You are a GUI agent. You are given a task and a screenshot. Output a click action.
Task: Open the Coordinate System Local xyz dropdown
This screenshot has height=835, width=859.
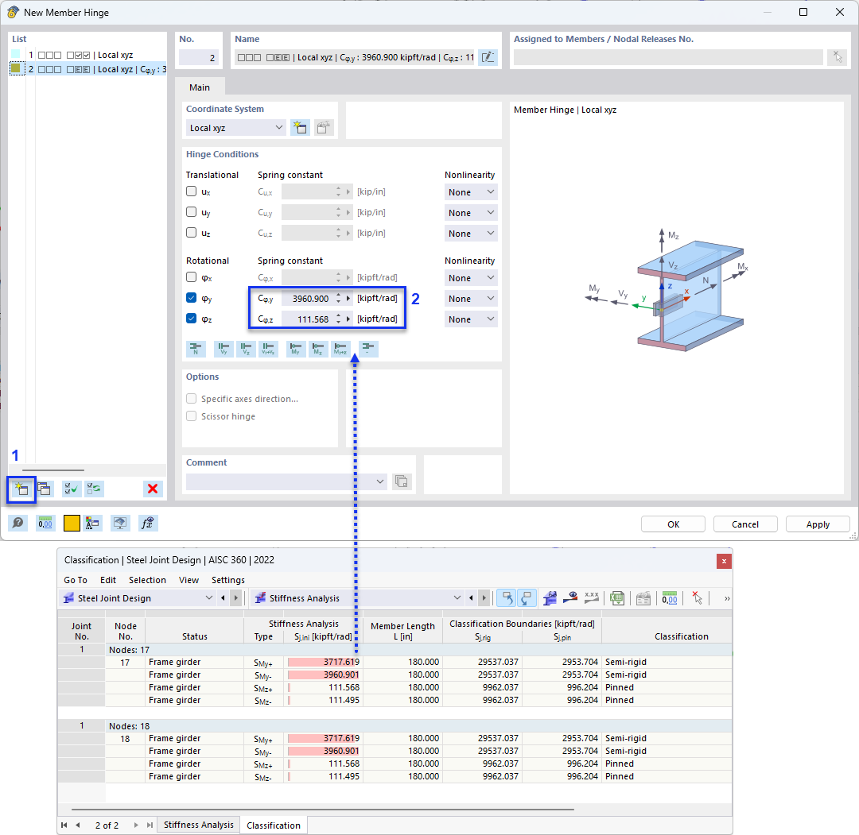point(235,128)
